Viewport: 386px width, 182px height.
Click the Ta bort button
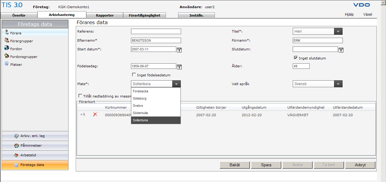[x=329, y=165]
